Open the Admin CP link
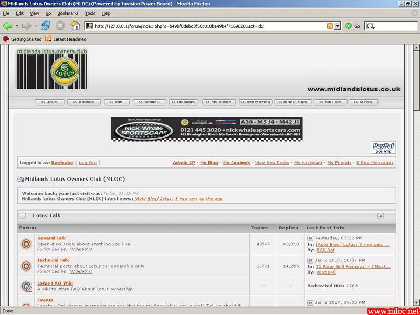This screenshot has width=420, height=315. (x=184, y=163)
